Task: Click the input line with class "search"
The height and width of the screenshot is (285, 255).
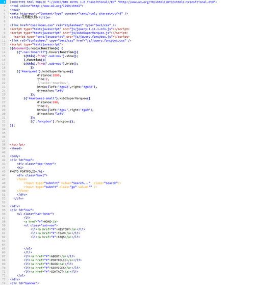Action: point(72,183)
